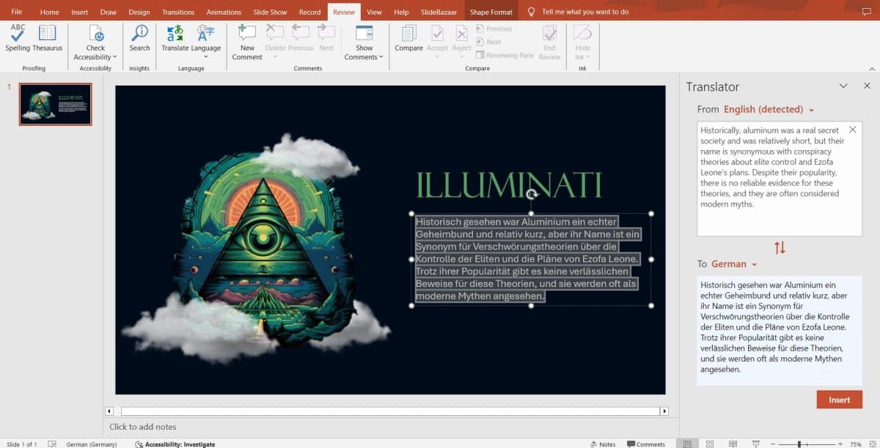Select the Slide Sorter view icon
The width and height of the screenshot is (880, 448).
click(710, 444)
